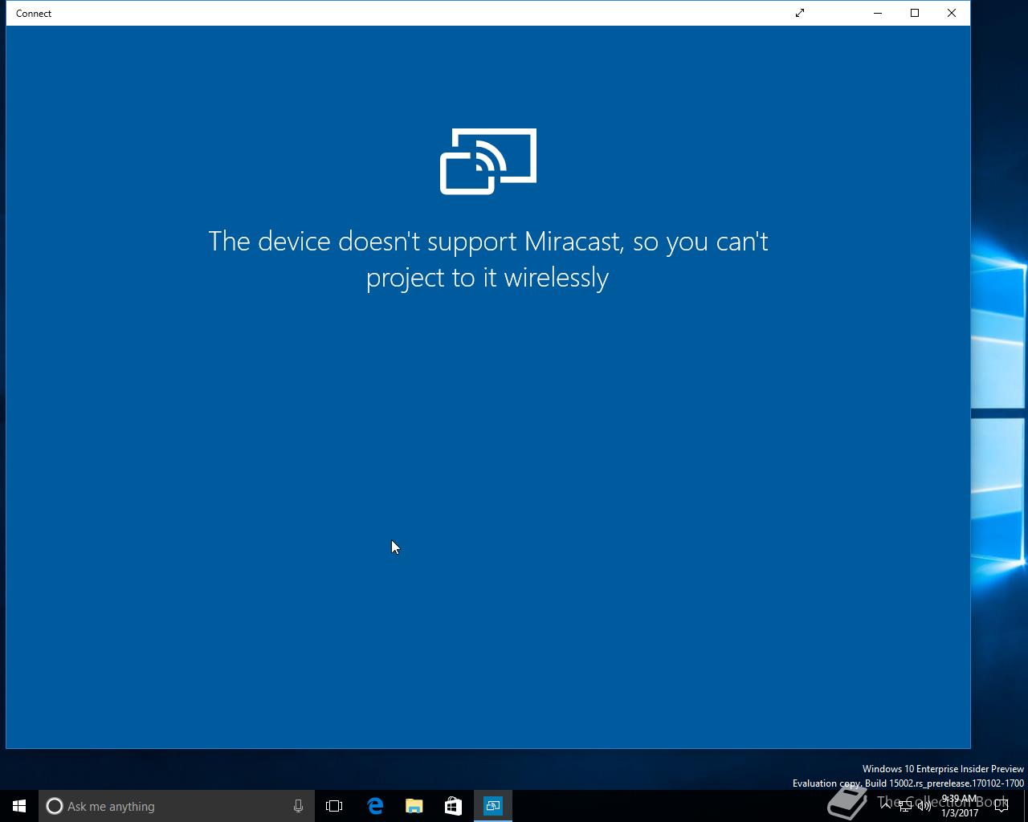
Task: Open Task View from taskbar
Action: click(x=334, y=806)
